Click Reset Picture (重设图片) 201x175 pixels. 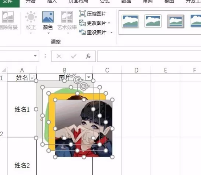coord(93,32)
